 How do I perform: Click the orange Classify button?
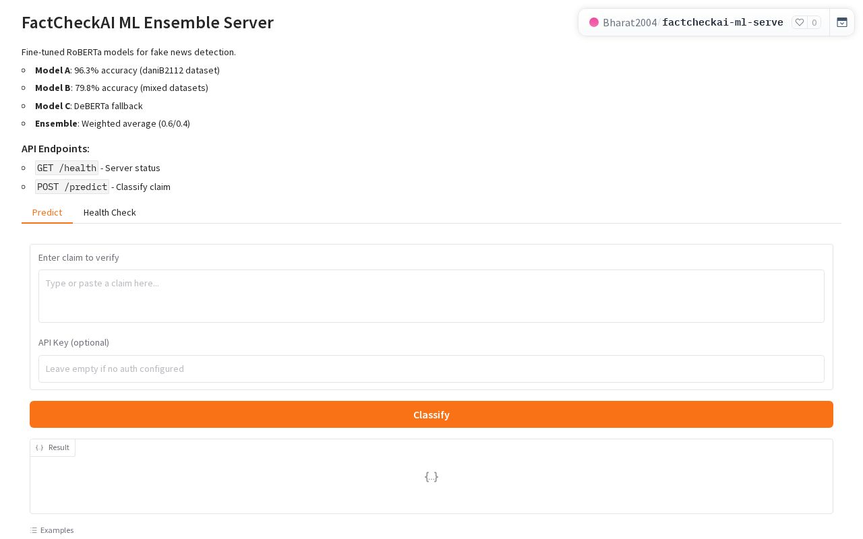[x=431, y=414]
